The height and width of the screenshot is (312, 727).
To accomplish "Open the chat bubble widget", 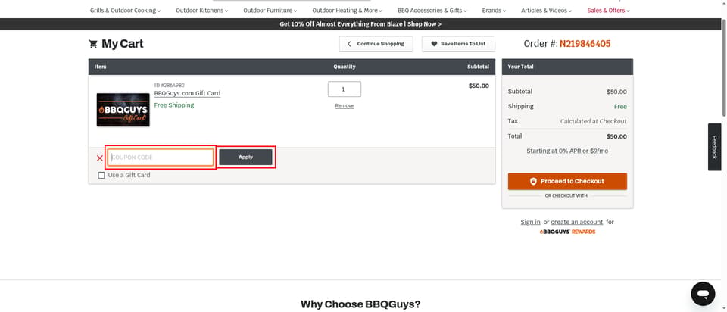I will (x=703, y=294).
